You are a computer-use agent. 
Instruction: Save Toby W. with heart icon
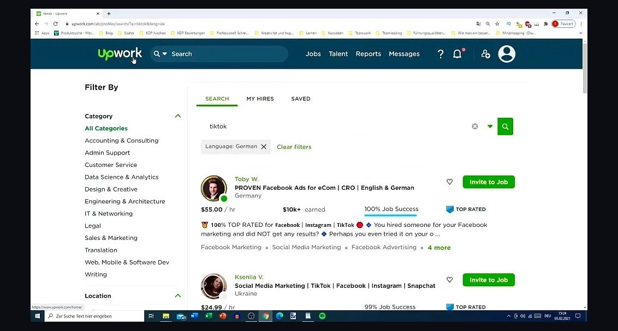pyautogui.click(x=450, y=182)
